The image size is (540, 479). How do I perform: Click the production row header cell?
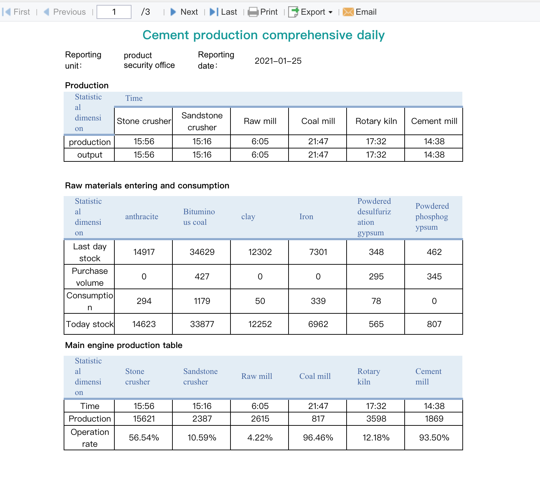(x=90, y=141)
